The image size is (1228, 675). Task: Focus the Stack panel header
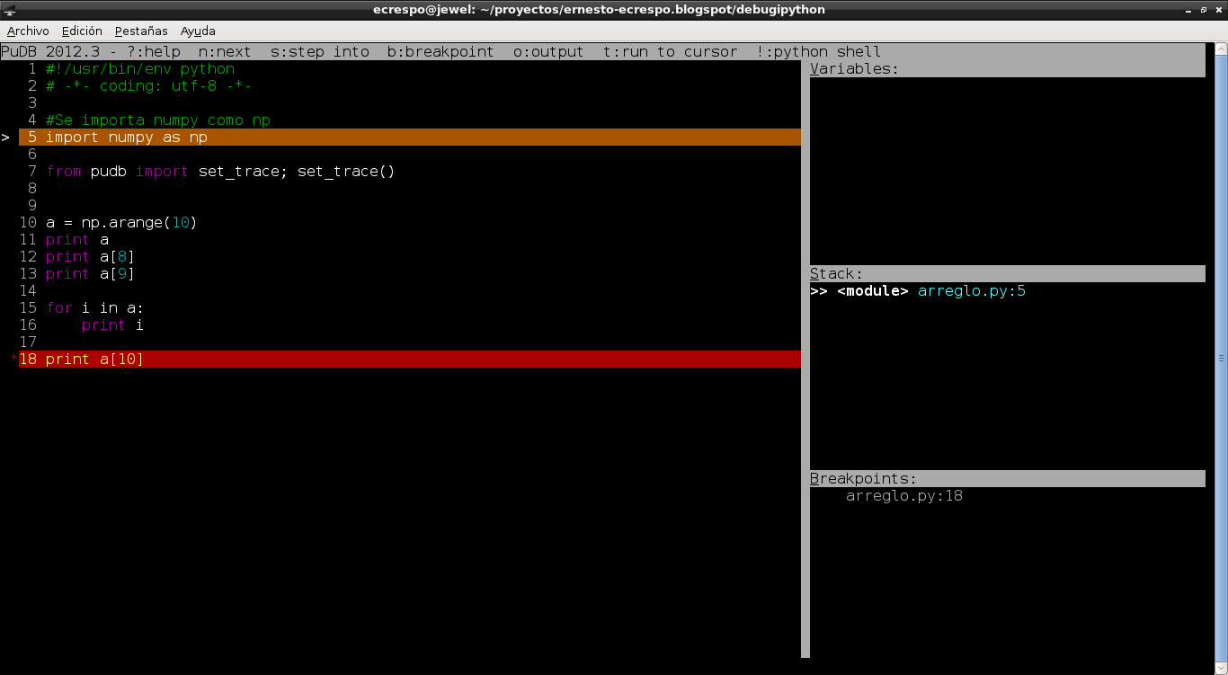click(836, 274)
